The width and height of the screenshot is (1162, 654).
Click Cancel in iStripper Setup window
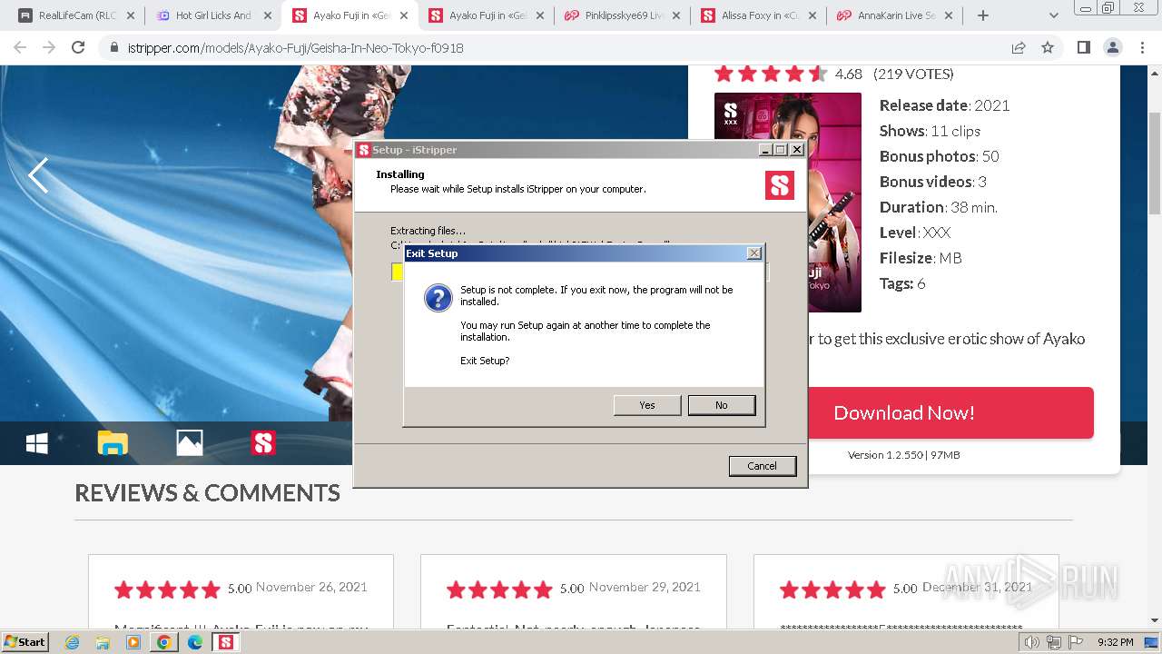[x=763, y=466]
